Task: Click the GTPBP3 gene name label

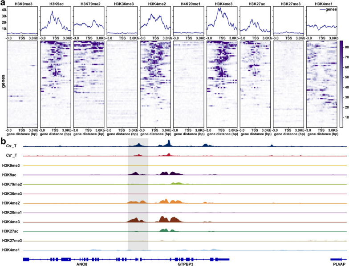Action: (x=186, y=264)
